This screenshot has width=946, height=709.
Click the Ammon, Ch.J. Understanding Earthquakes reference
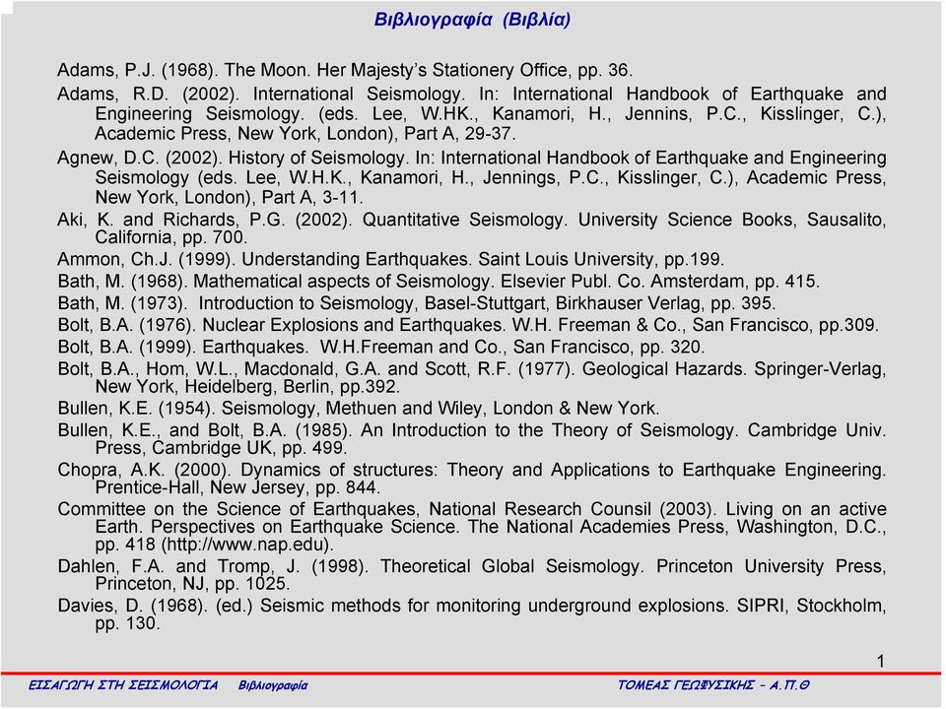coord(391,260)
